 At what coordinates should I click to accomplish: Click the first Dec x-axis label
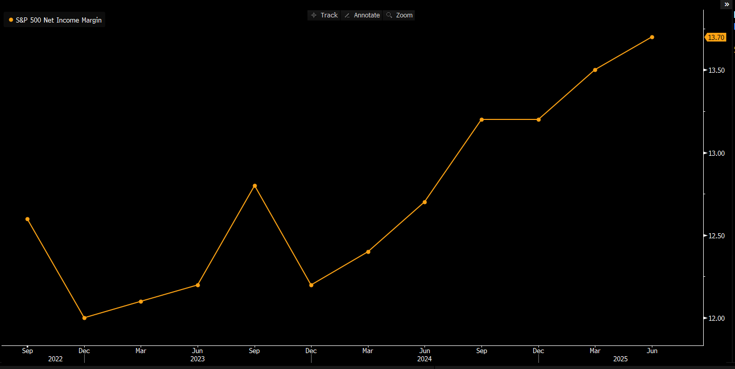[84, 351]
